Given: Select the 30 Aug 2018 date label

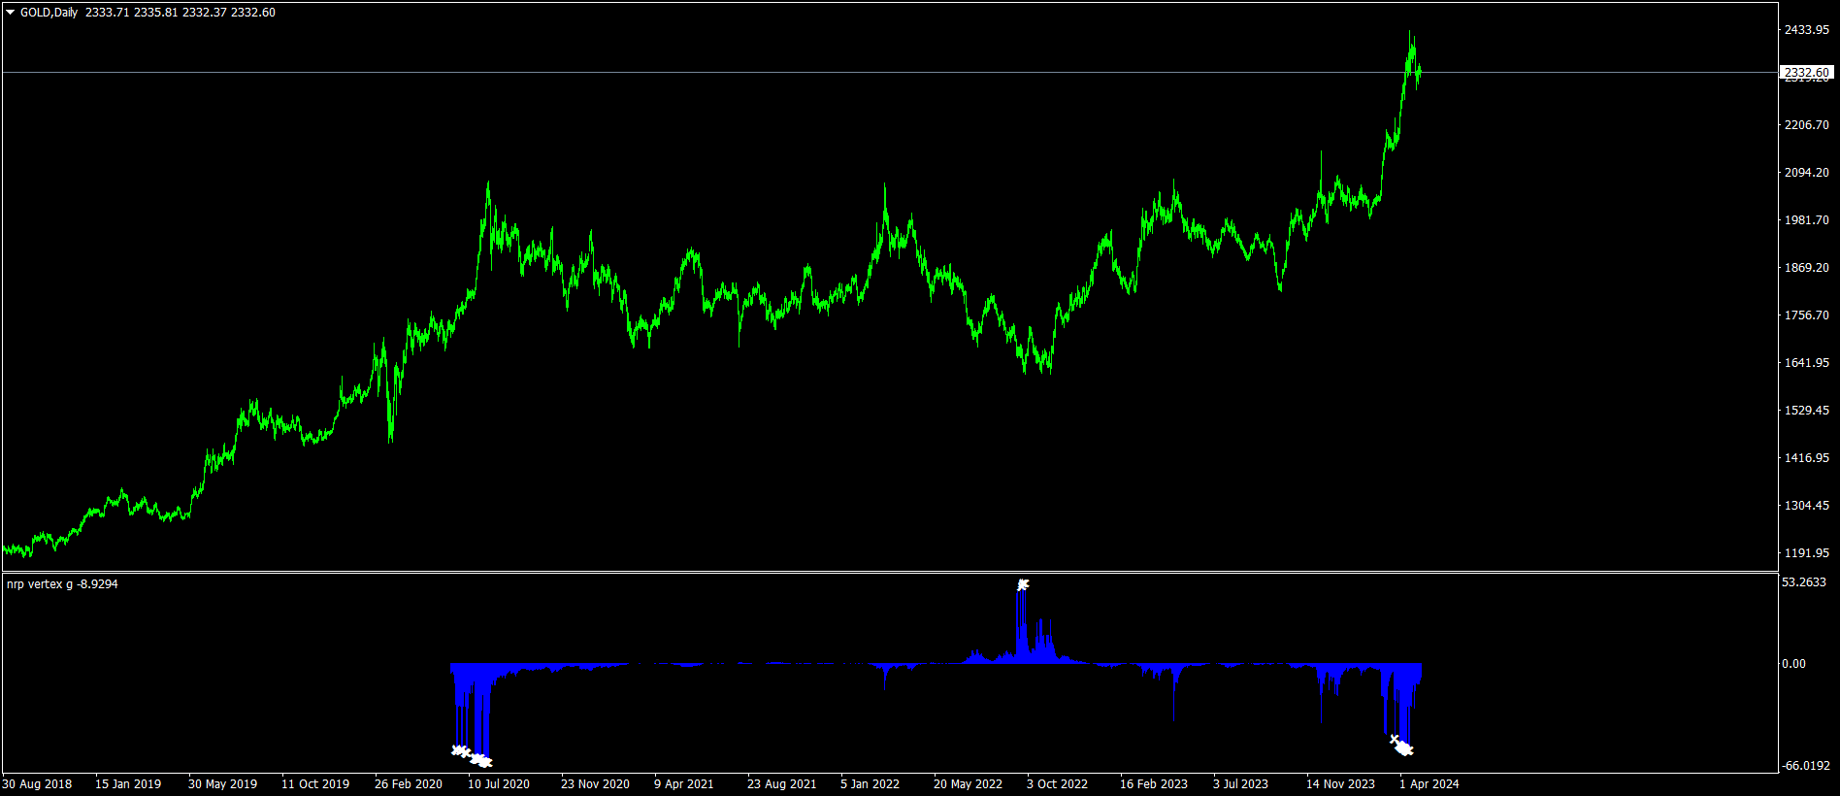Looking at the screenshot, I should tap(37, 784).
